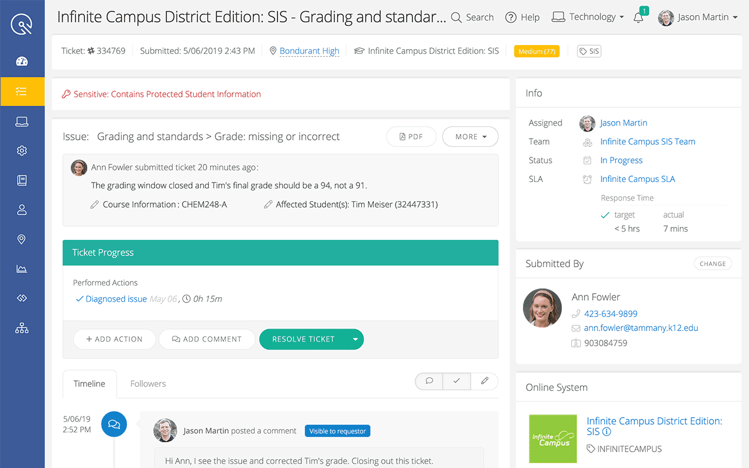Screen dimensions: 749x468
Task: Click the Infinite Campus logo thumbnail
Action: click(x=552, y=439)
